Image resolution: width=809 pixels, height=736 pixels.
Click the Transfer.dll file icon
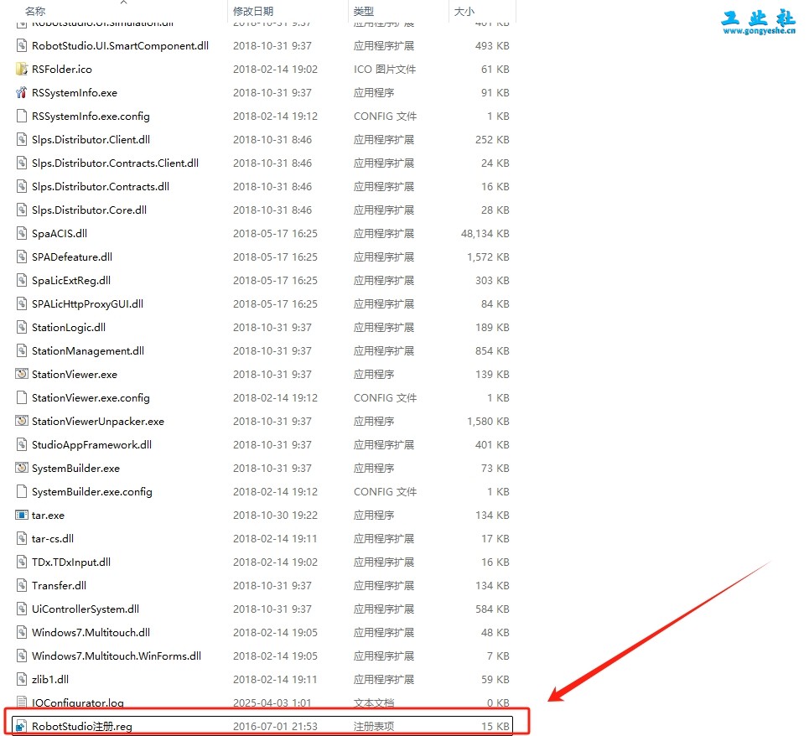tap(21, 585)
